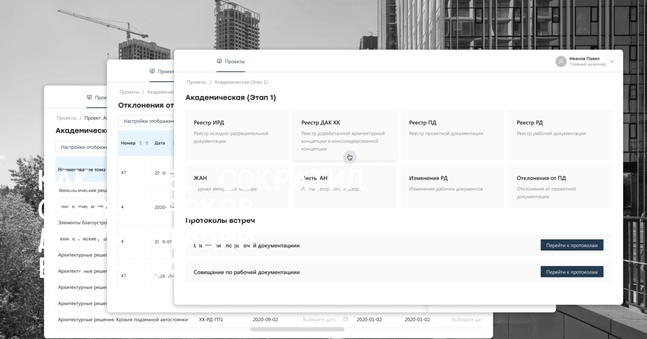Open the Отклонения от ПД card
The image size is (647, 339).
(x=560, y=187)
